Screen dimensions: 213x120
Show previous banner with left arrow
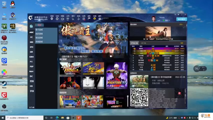pyautogui.click(x=61, y=41)
